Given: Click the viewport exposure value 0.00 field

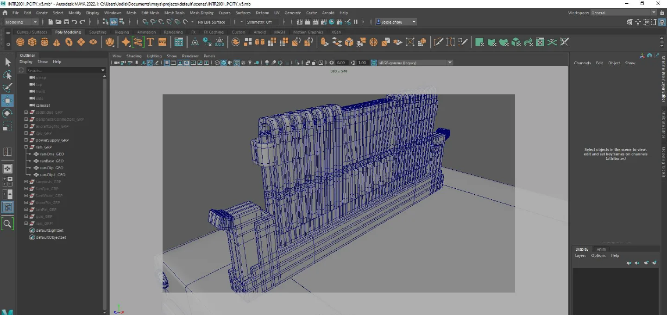Looking at the screenshot, I should coord(341,62).
